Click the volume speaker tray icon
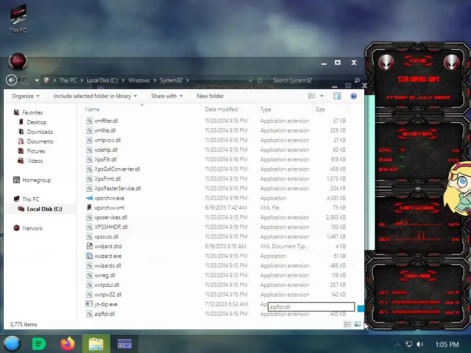 tap(420, 344)
